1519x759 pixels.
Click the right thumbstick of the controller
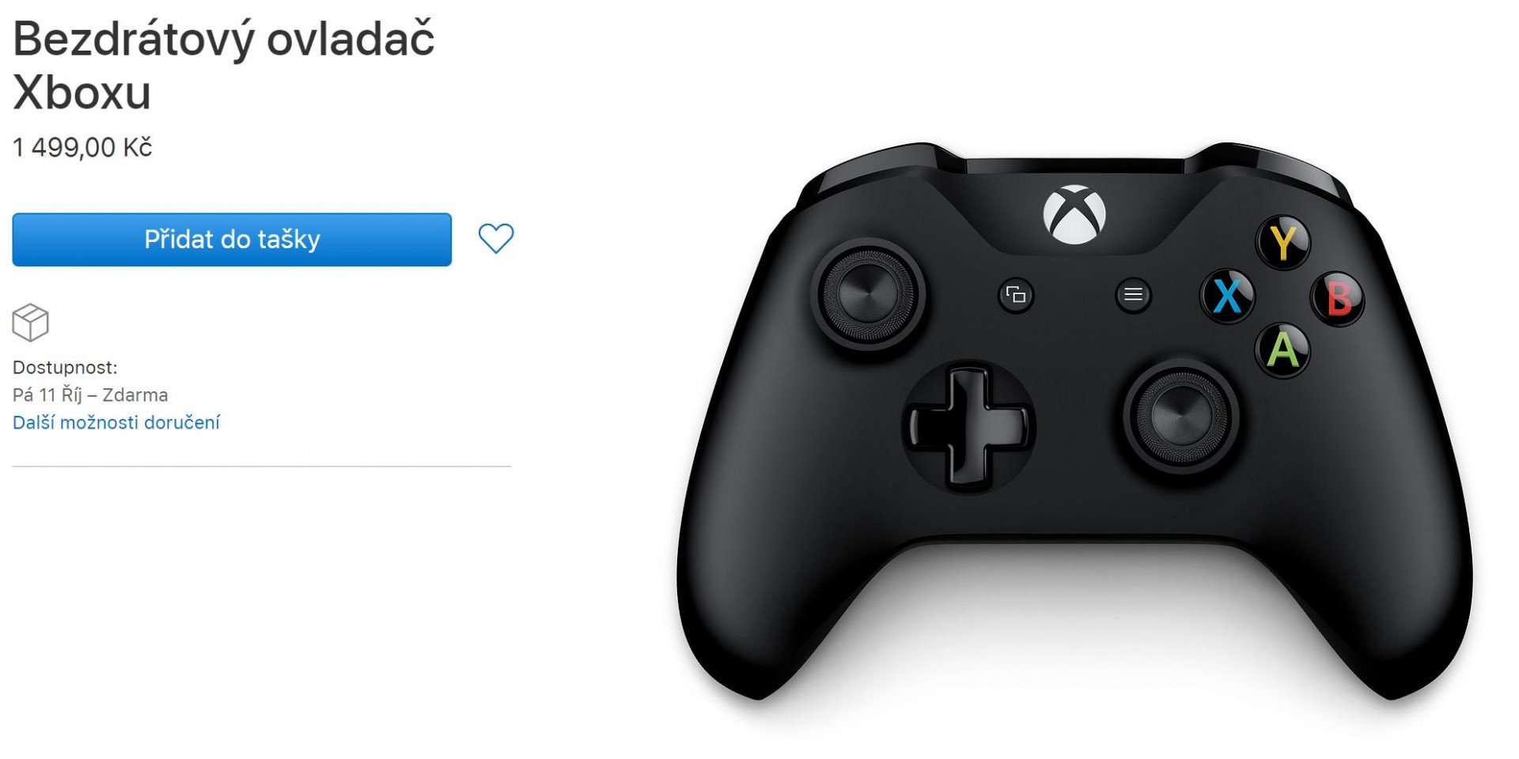click(x=1180, y=416)
